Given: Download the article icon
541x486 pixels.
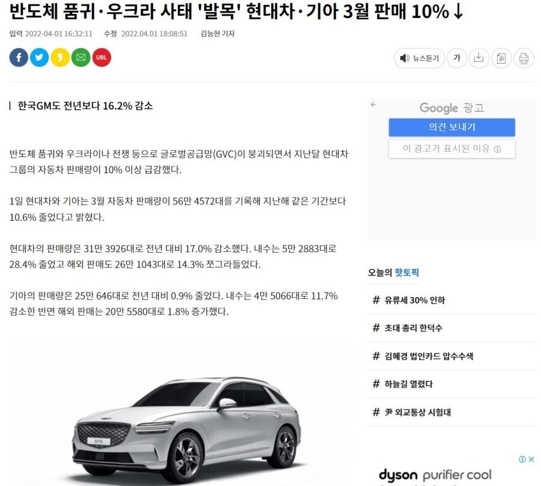Looking at the screenshot, I should [x=479, y=58].
